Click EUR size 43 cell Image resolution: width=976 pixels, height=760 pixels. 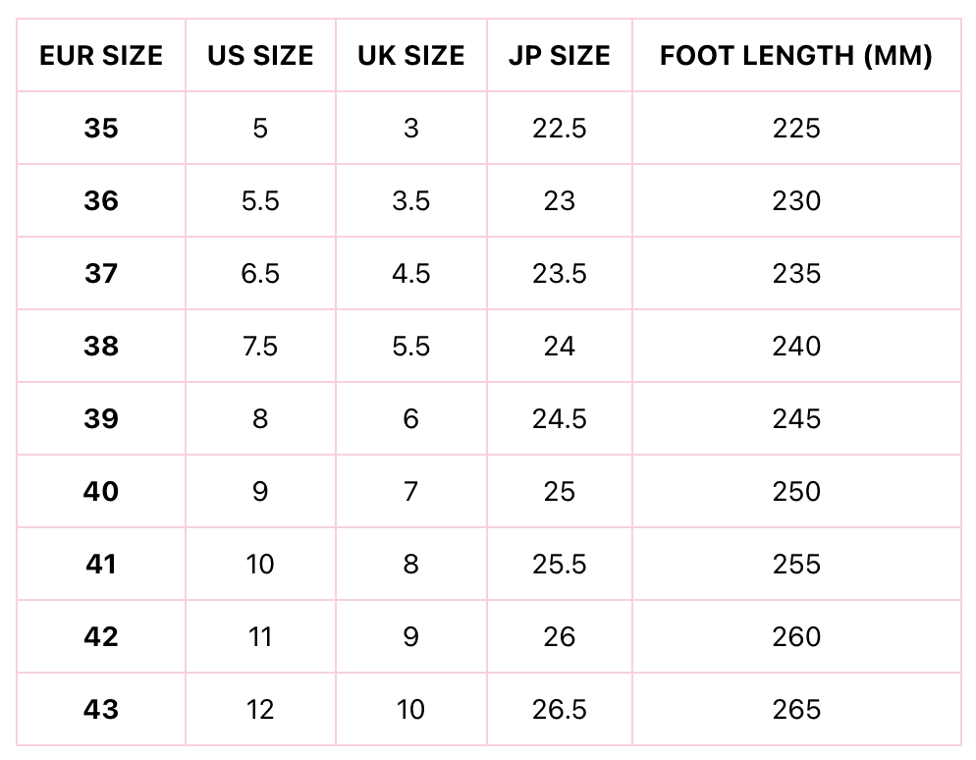tap(101, 710)
